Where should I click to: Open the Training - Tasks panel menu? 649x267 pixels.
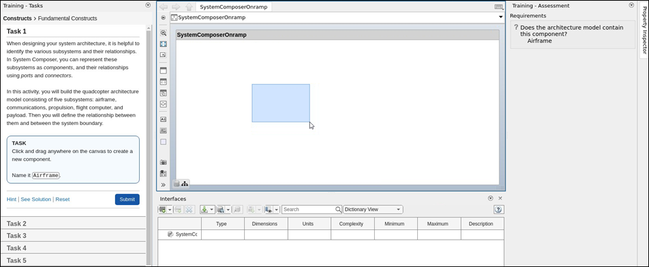(148, 5)
